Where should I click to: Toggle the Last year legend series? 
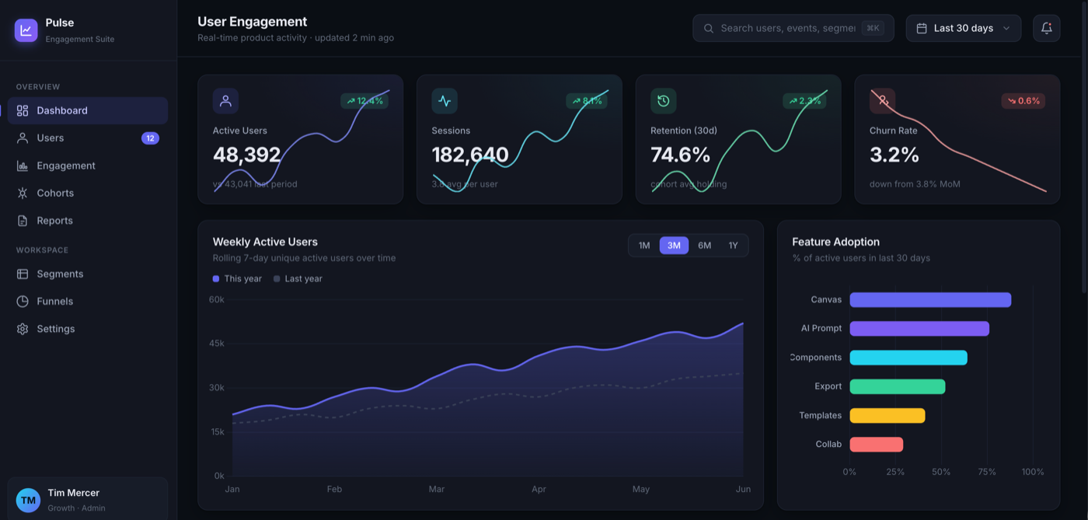coord(298,278)
